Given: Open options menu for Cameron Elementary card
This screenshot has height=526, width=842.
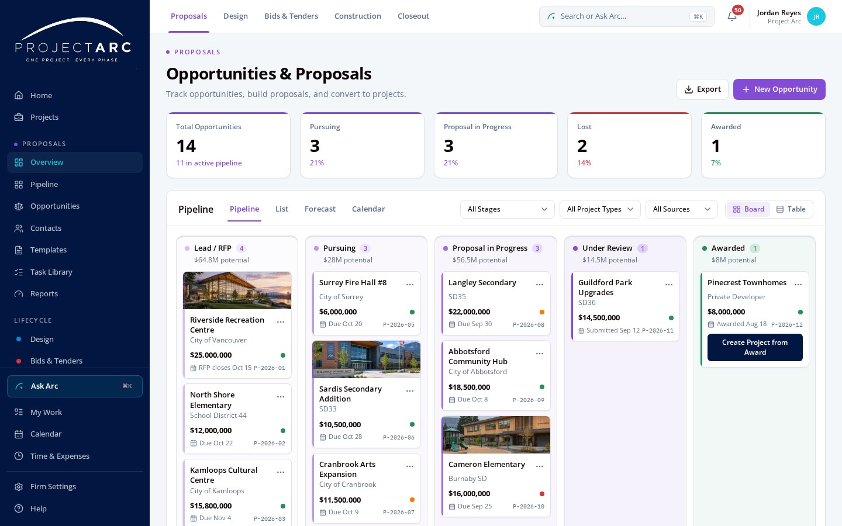Looking at the screenshot, I should point(540,466).
